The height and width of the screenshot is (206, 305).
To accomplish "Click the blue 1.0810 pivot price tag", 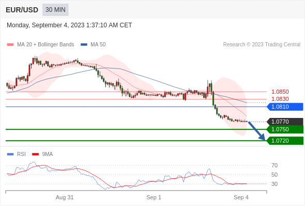I will coord(285,107).
